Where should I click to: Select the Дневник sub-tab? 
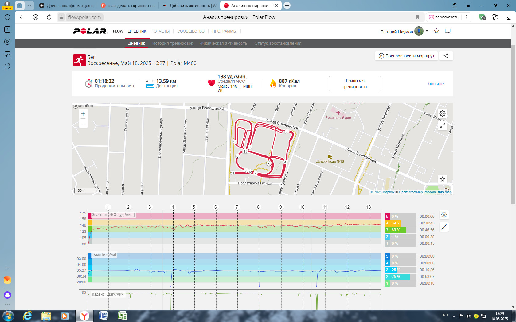[x=136, y=43]
